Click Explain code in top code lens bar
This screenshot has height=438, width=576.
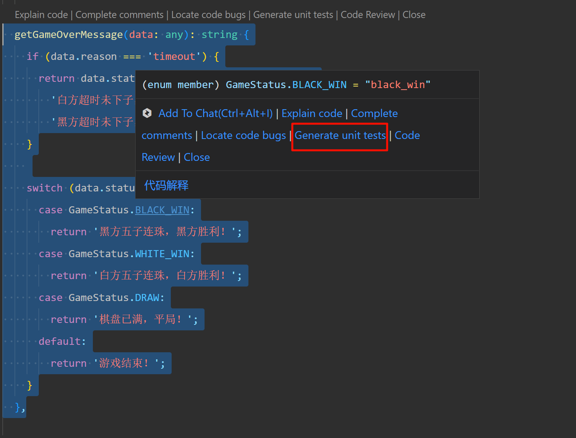(41, 15)
